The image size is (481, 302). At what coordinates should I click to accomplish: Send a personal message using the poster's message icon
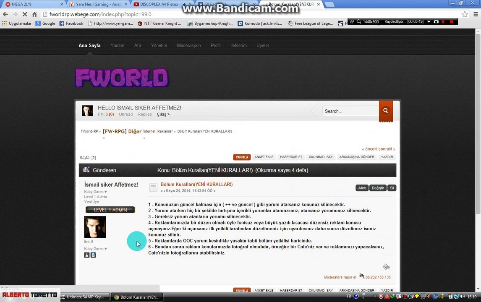[93, 255]
